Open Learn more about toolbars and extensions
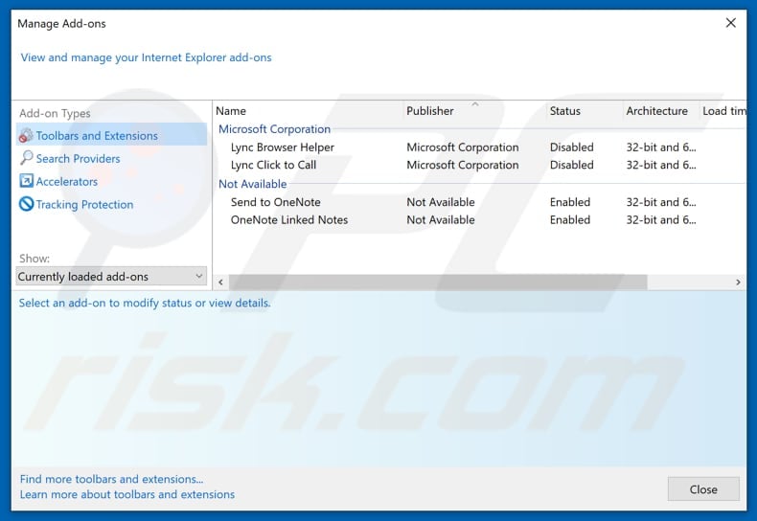This screenshot has width=757, height=521. coord(127,494)
